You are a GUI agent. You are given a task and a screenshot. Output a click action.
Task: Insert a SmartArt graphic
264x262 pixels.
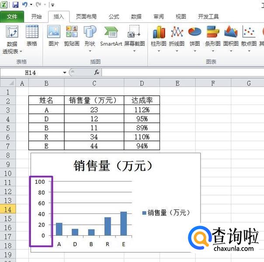(x=111, y=36)
